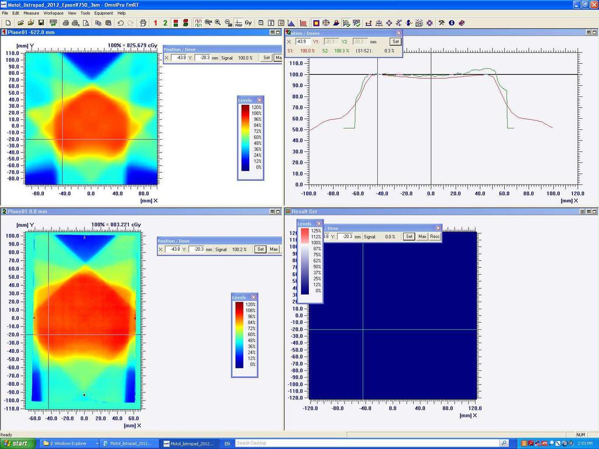Click the Y field in Plane01 -622.0 Position/Dose panel
599x449 pixels.
pos(202,58)
